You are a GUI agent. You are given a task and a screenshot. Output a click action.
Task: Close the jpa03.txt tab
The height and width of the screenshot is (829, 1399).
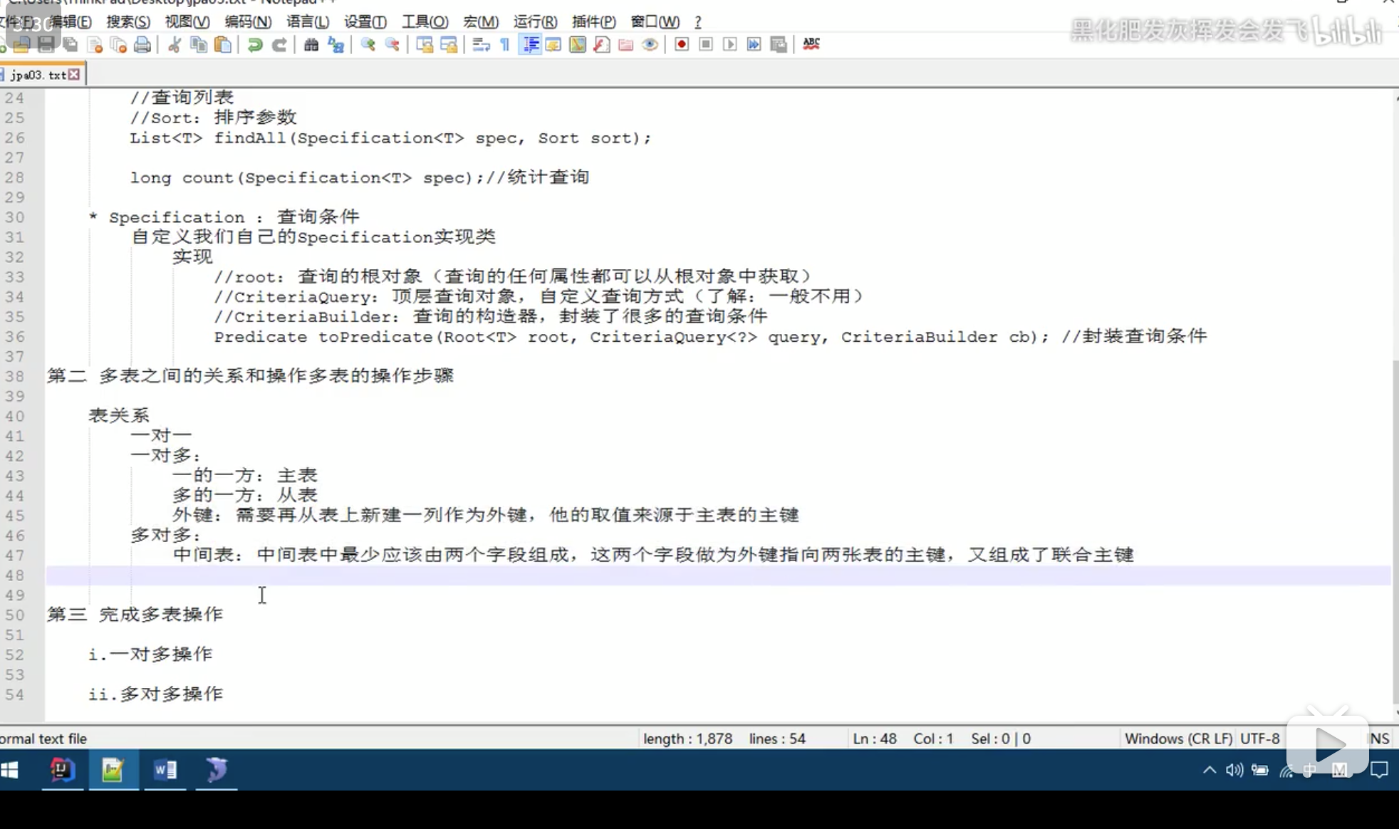point(74,75)
